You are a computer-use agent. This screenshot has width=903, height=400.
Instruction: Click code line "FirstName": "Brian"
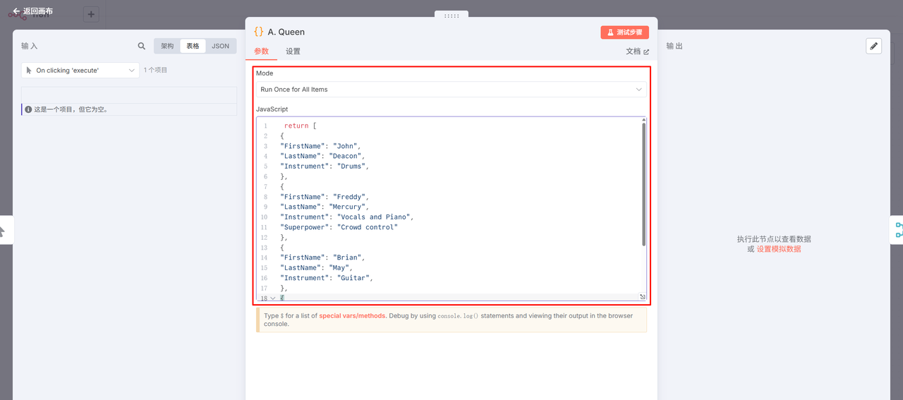[x=322, y=257]
